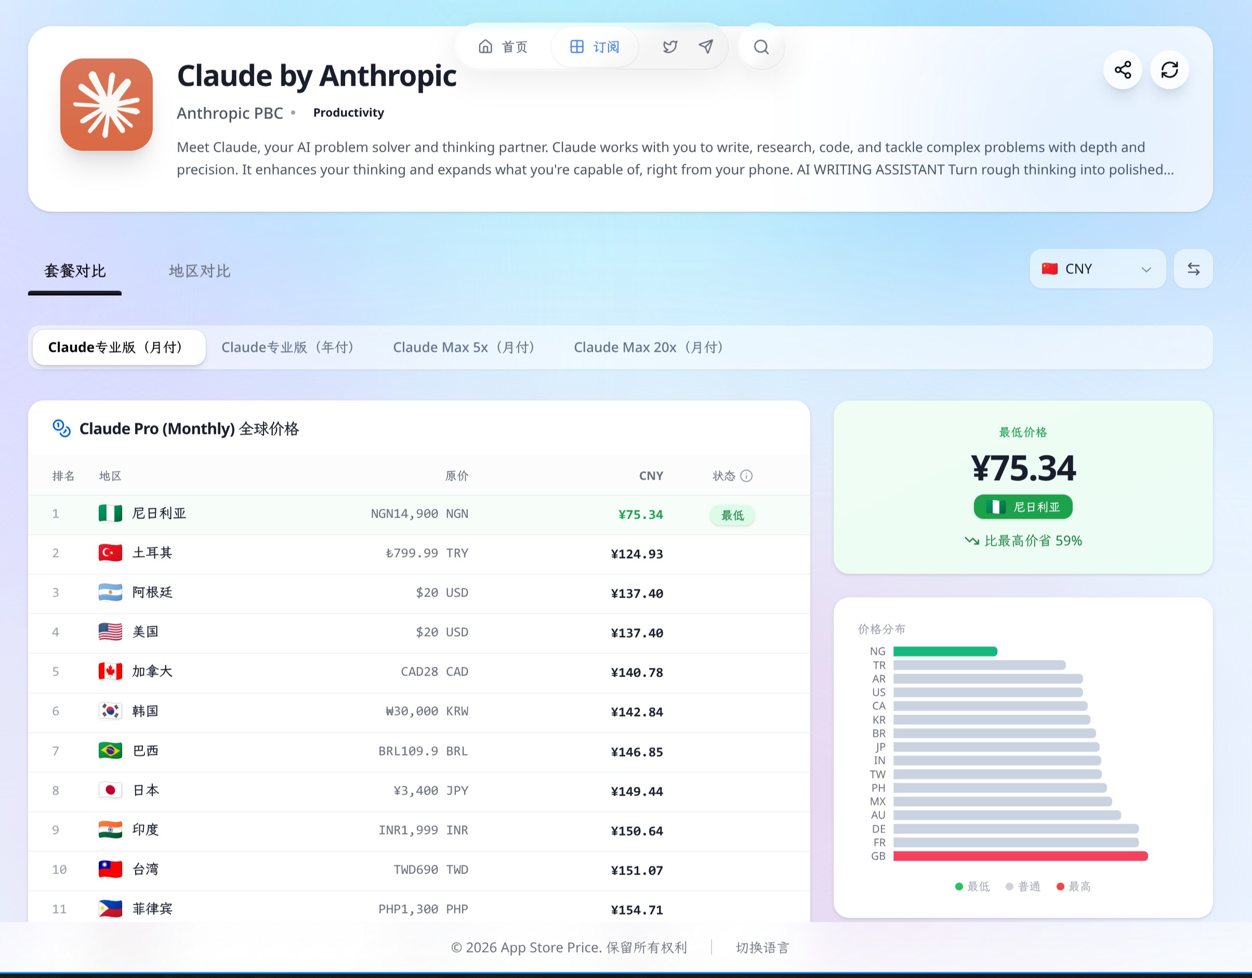
Task: Click the CNY column header
Action: 651,476
